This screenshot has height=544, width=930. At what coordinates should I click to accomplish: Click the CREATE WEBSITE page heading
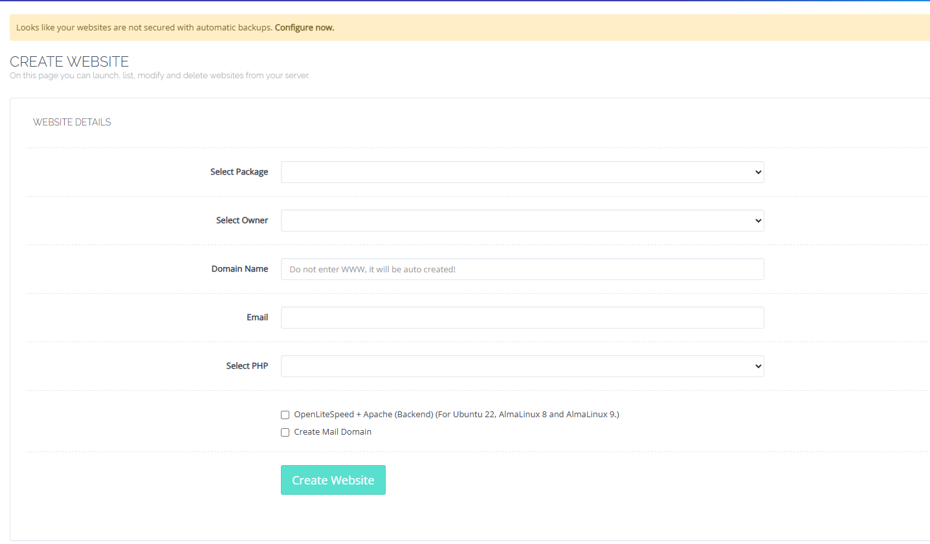click(69, 61)
